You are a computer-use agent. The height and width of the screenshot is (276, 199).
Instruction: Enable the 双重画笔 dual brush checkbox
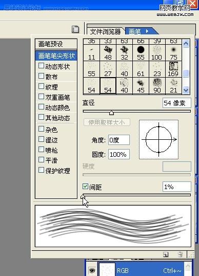coord(41,97)
